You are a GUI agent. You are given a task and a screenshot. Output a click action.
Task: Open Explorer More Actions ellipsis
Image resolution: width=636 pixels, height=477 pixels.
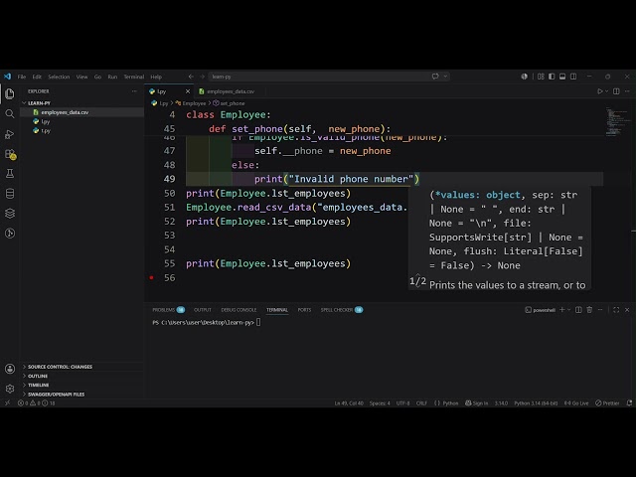[134, 91]
